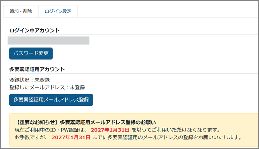Select the greyed-out logged-in account name bar
The image size is (259, 149).
tap(49, 40)
